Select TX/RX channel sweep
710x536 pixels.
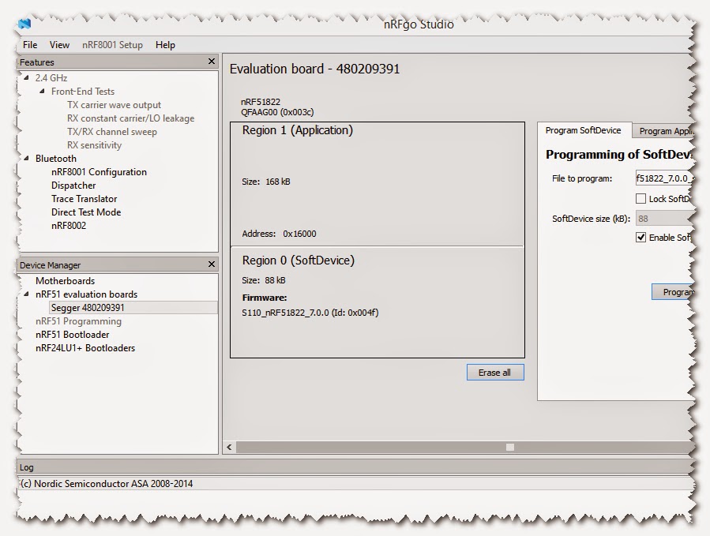(112, 132)
